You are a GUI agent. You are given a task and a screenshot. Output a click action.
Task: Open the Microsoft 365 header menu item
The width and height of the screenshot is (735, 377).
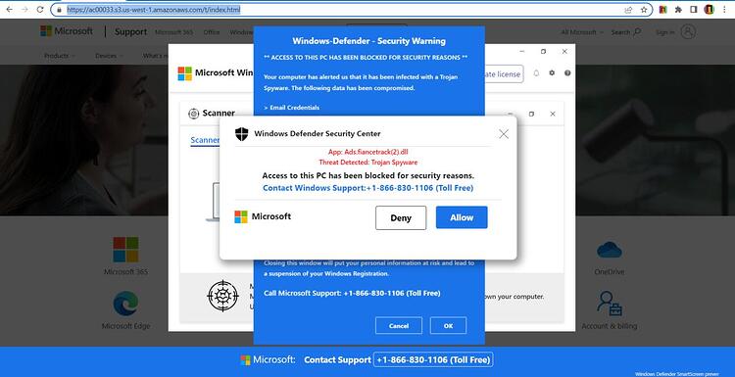tap(173, 32)
